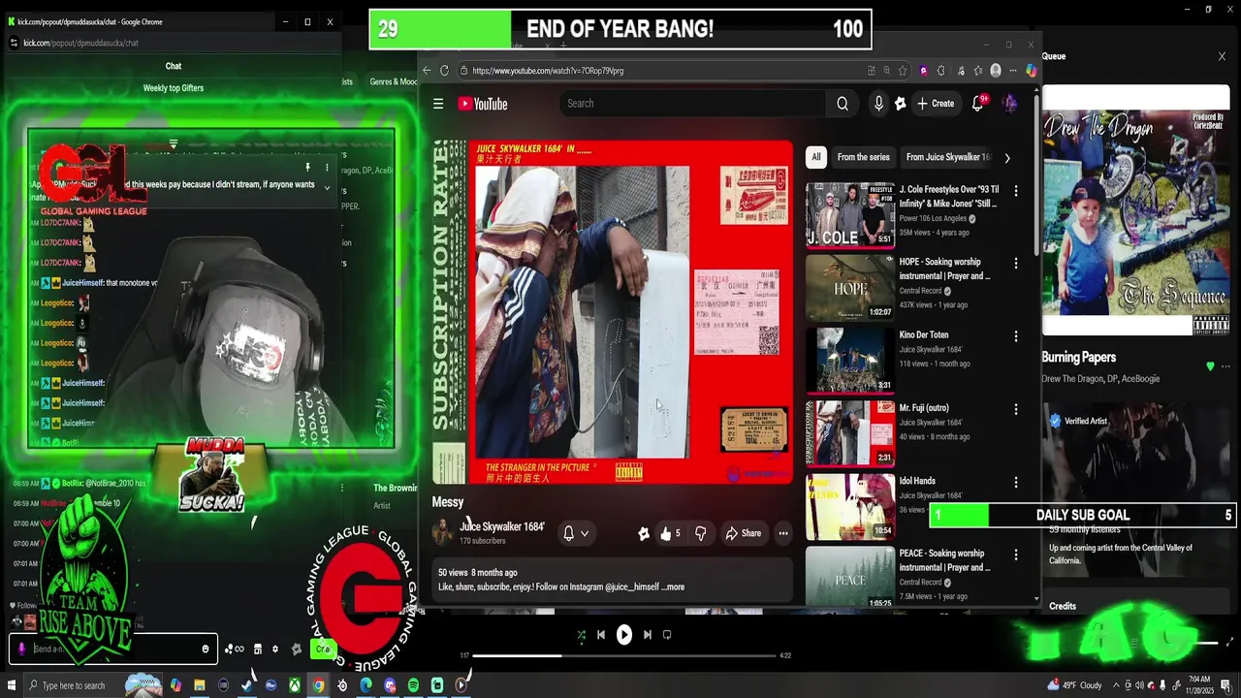This screenshot has width=1241, height=698.
Task: Dislike the Messy video
Action: 700,533
